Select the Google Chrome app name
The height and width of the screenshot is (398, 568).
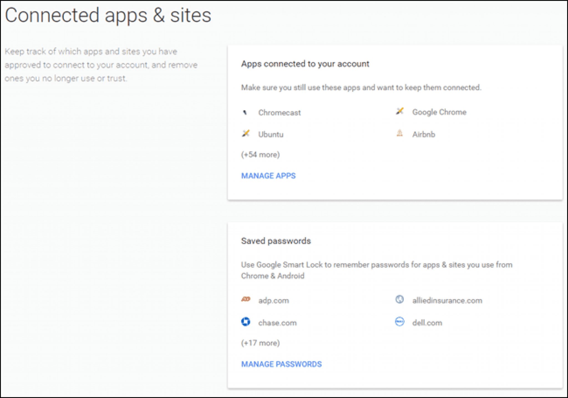[x=439, y=112]
